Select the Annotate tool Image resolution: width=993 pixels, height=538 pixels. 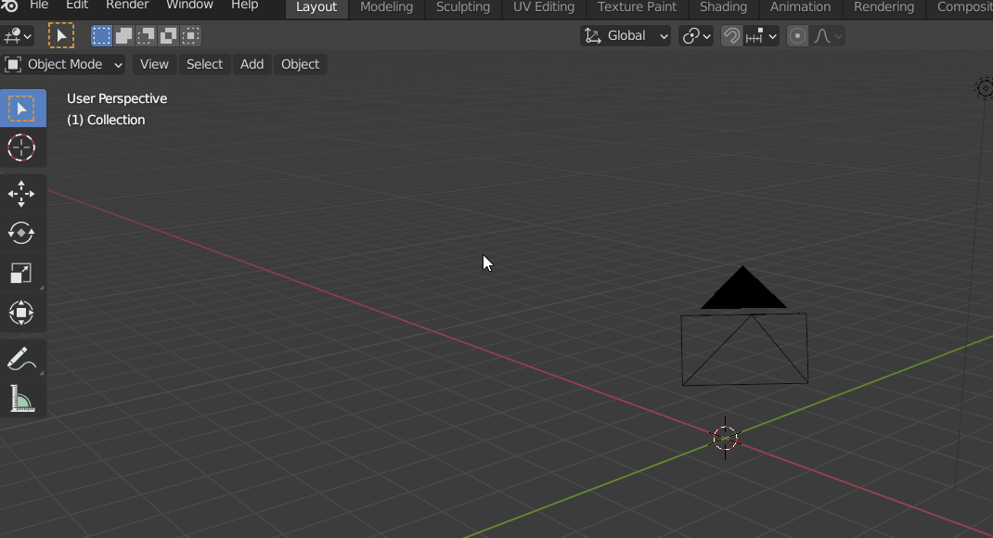(x=21, y=359)
